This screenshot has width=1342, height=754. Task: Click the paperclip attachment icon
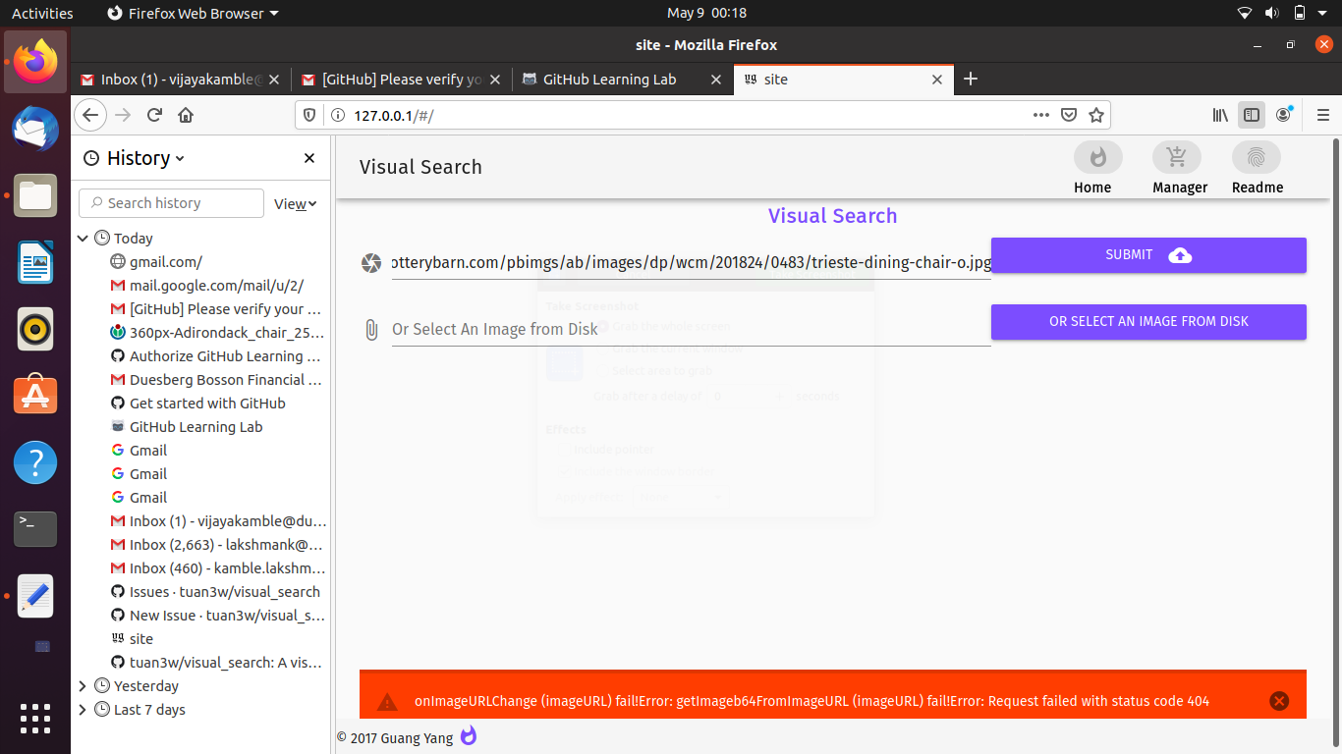(371, 330)
